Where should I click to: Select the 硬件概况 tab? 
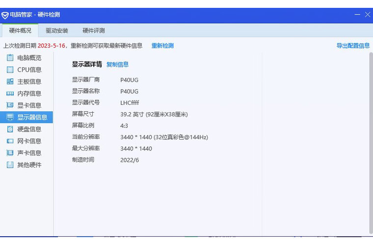click(x=20, y=30)
